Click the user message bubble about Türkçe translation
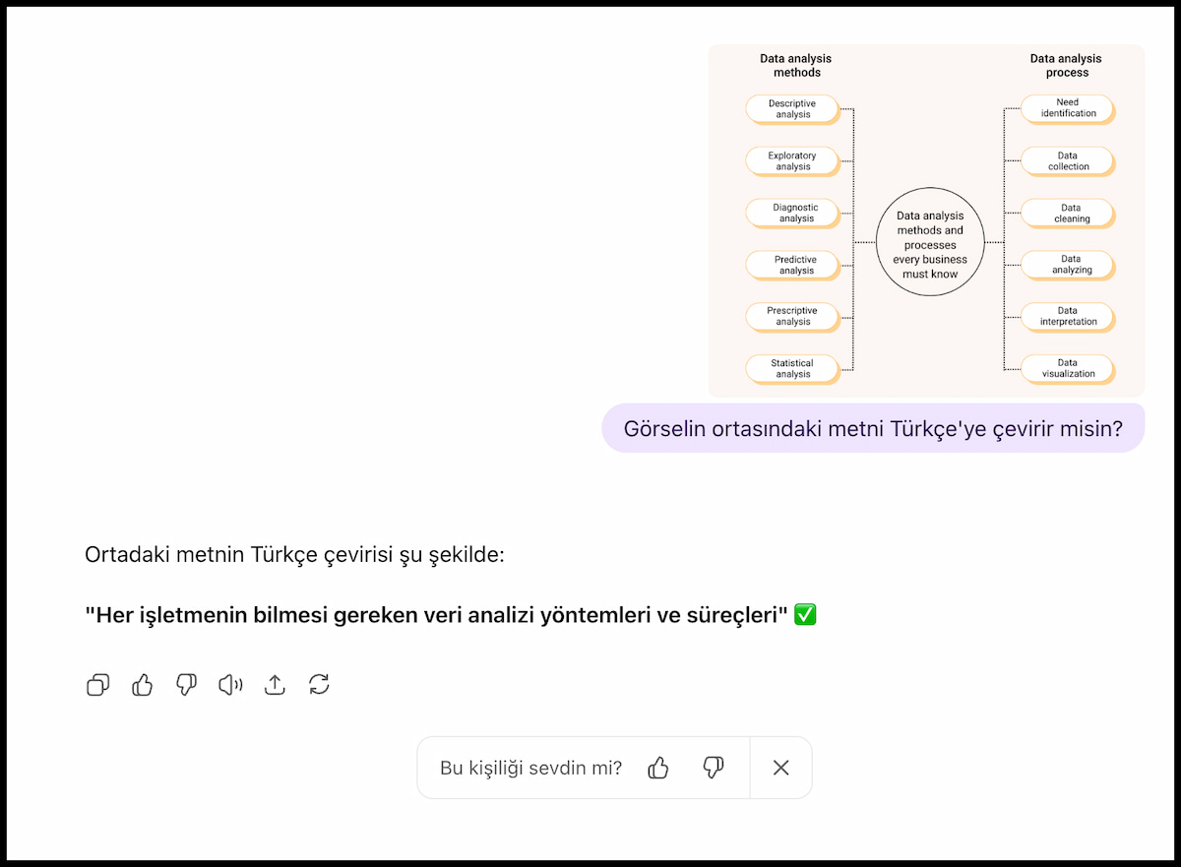The height and width of the screenshot is (867, 1181). point(873,428)
